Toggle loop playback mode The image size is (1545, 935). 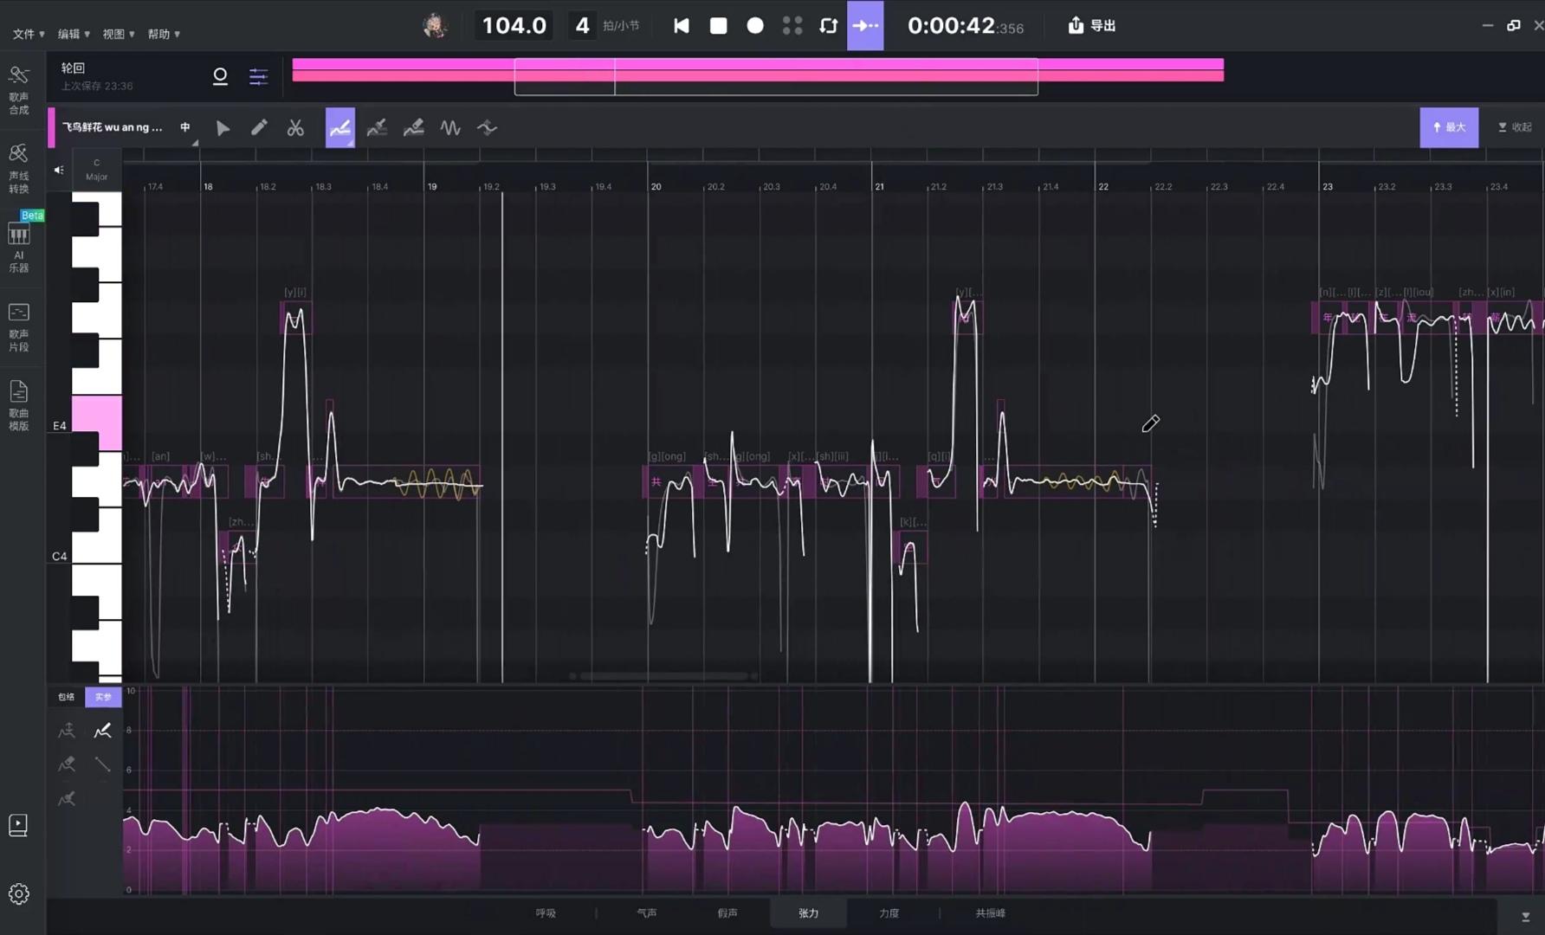[x=828, y=25]
